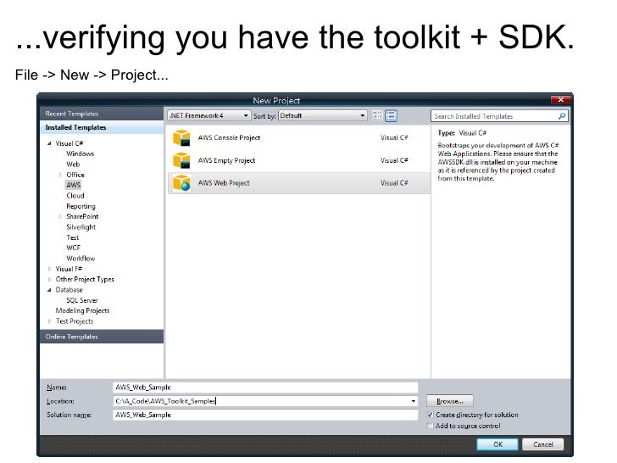617x463 pixels.
Task: Click the Cancel button
Action: 542,444
